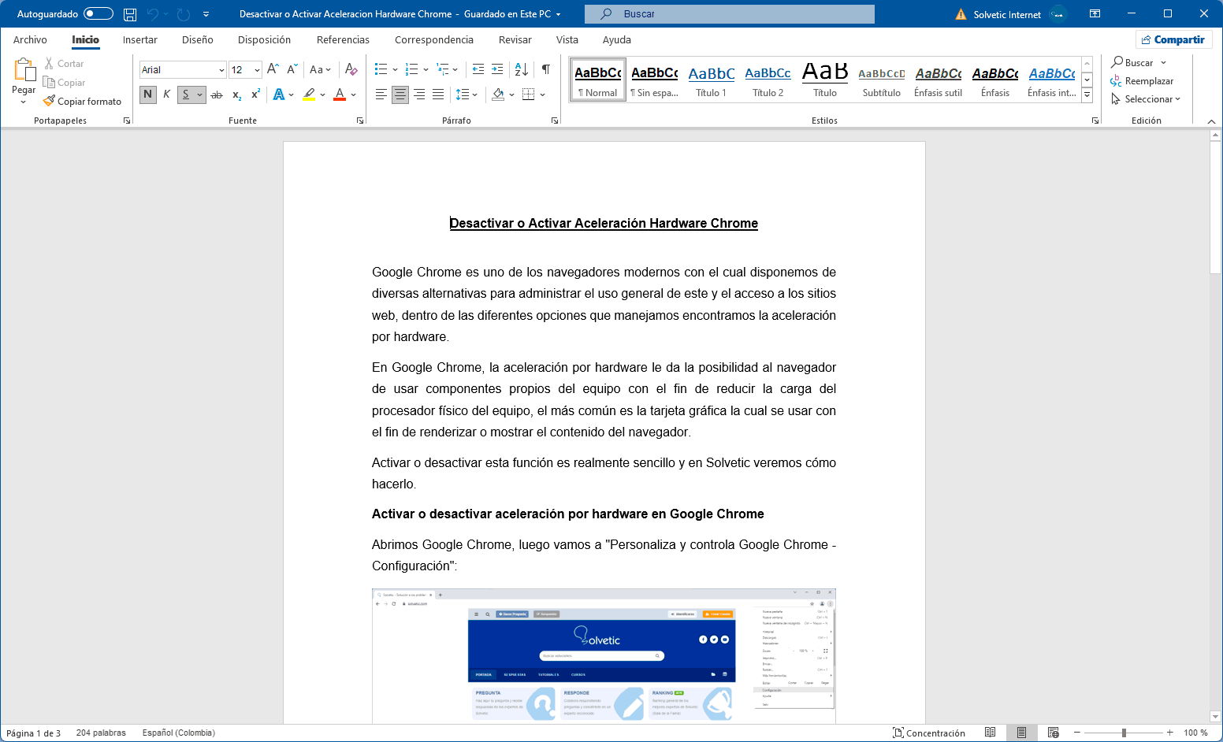
Task: Expand the Pegar paste options arrow
Action: coord(24,102)
